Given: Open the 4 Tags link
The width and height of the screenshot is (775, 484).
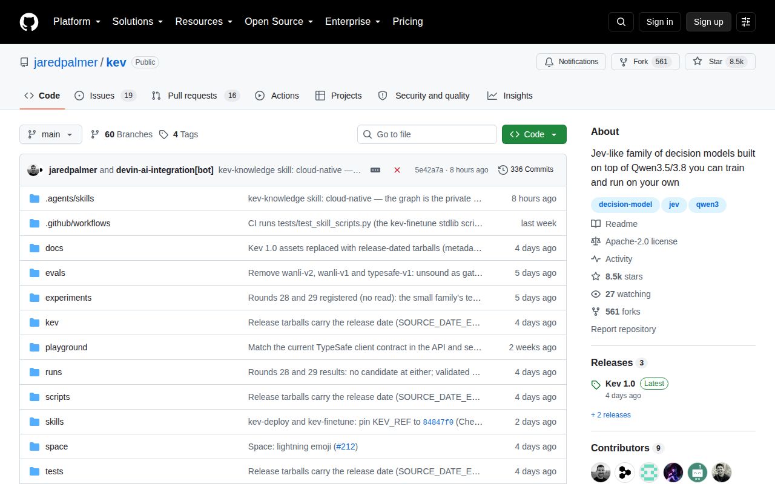Looking at the screenshot, I should (x=179, y=134).
